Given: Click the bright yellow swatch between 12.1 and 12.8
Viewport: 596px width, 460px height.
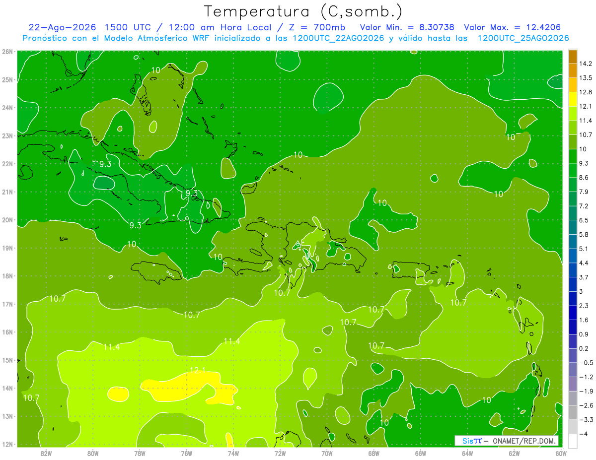Looking at the screenshot, I should click(573, 99).
